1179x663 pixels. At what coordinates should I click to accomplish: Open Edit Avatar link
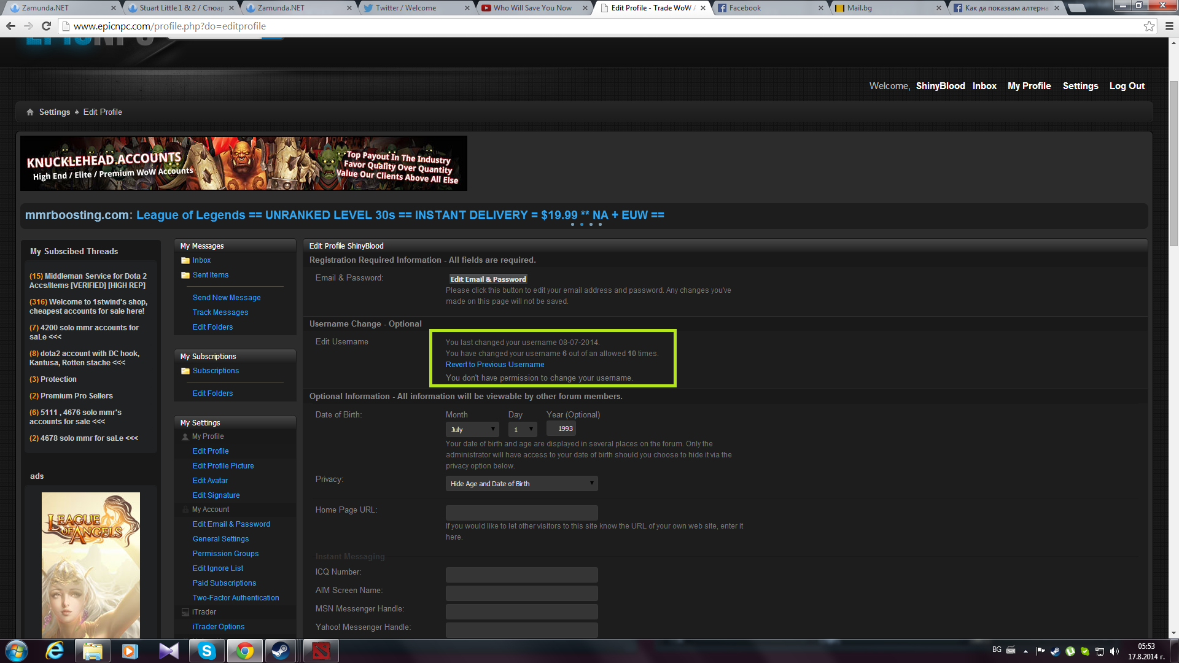210,481
